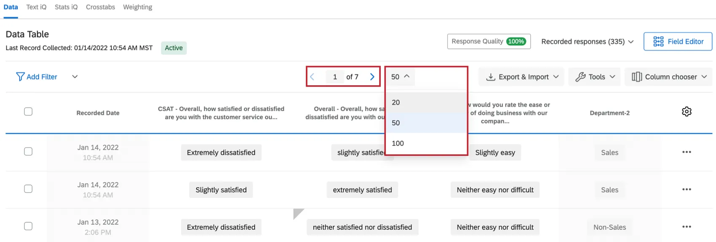Open the Crosstabs tab
Screen dimensions: 716x242
tap(100, 7)
